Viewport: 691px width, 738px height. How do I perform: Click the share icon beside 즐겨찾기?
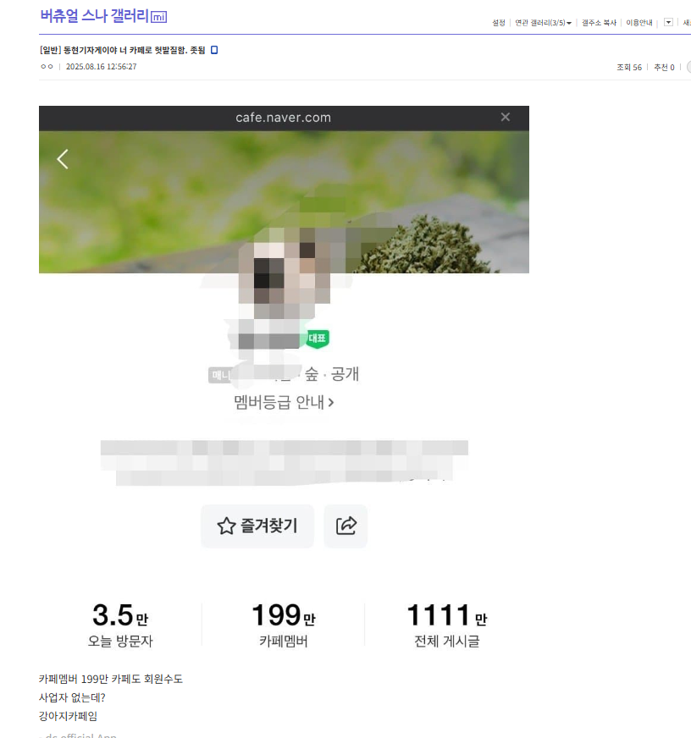coord(345,526)
